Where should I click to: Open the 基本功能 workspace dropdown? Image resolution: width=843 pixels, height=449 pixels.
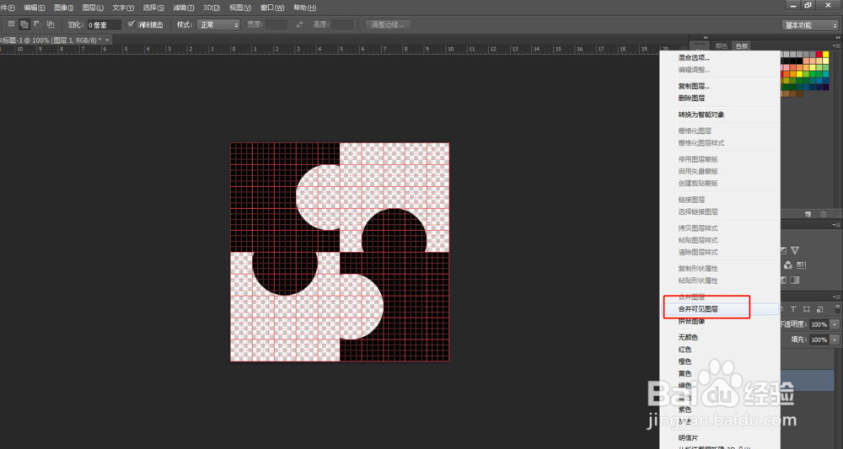[809, 25]
